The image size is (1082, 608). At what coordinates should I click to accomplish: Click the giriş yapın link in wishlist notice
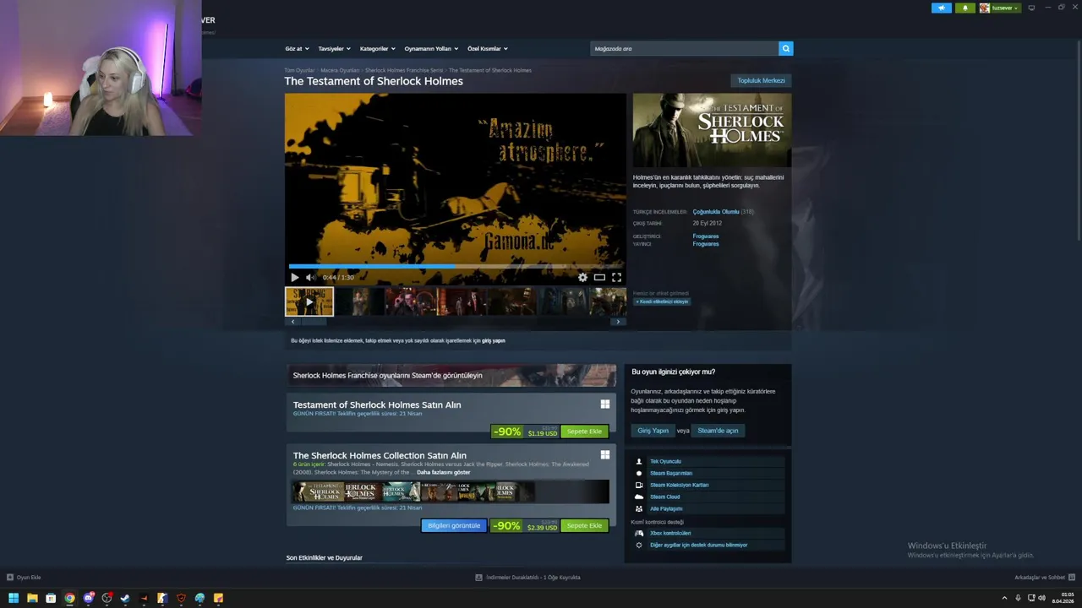click(494, 341)
